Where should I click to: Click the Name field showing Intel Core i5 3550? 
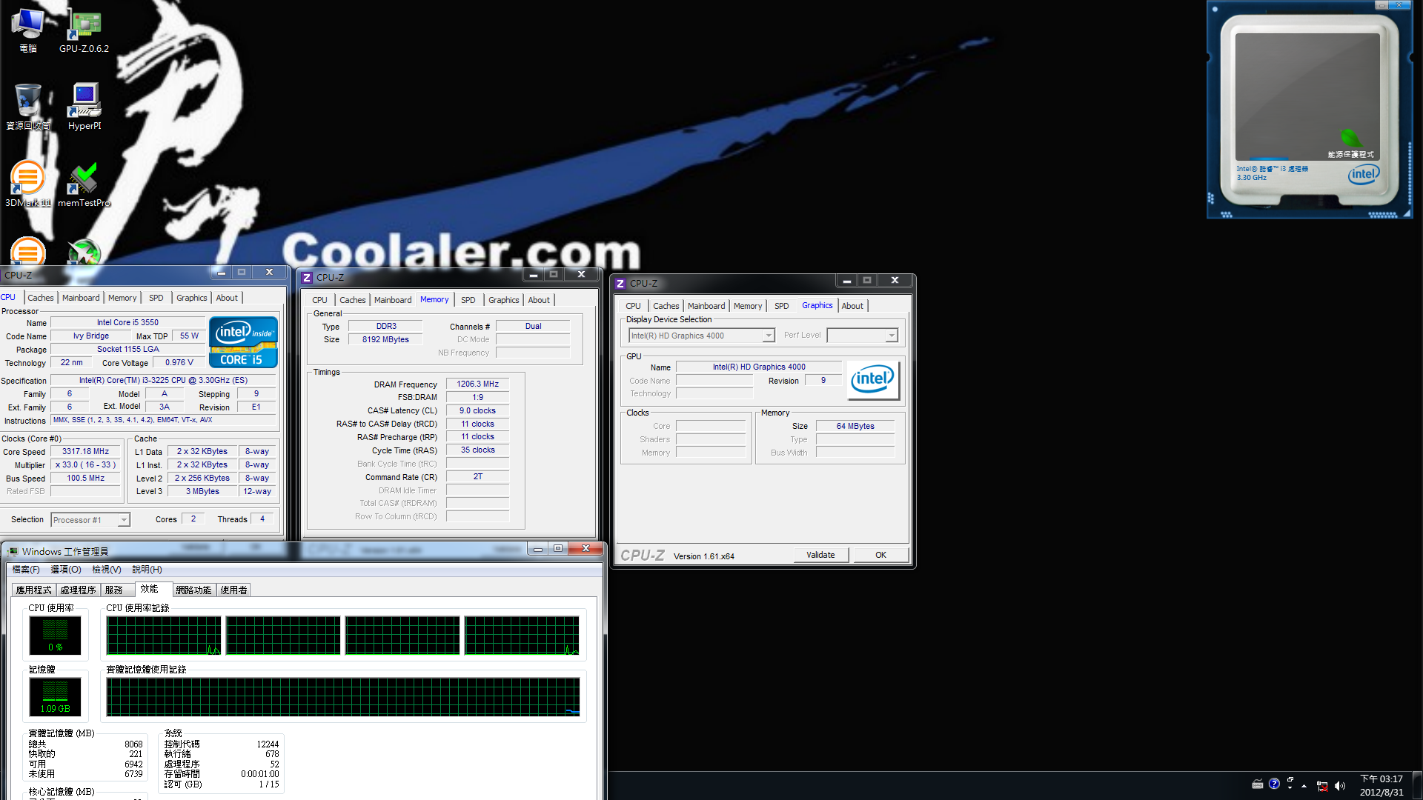tap(127, 322)
